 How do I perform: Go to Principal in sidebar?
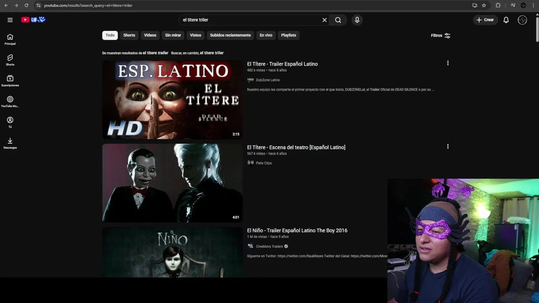(10, 40)
